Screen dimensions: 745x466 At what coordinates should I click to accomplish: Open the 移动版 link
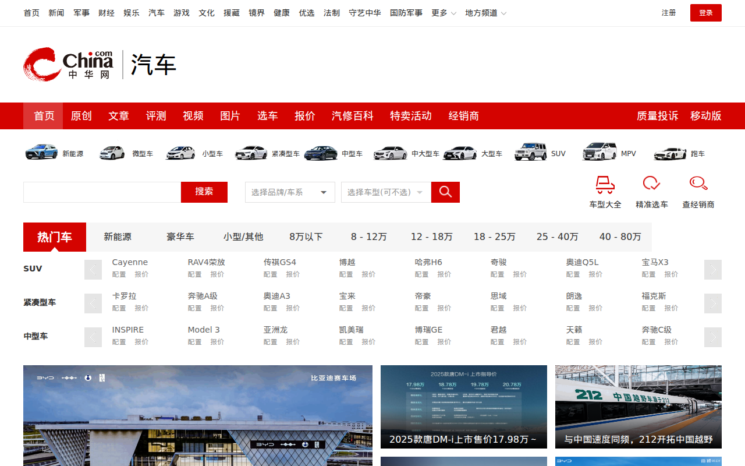[706, 116]
